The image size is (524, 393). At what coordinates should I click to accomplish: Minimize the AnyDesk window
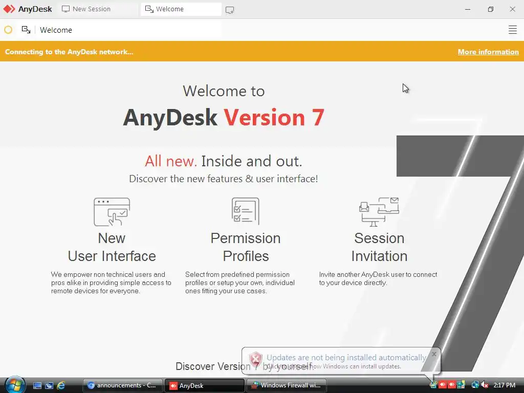click(468, 9)
